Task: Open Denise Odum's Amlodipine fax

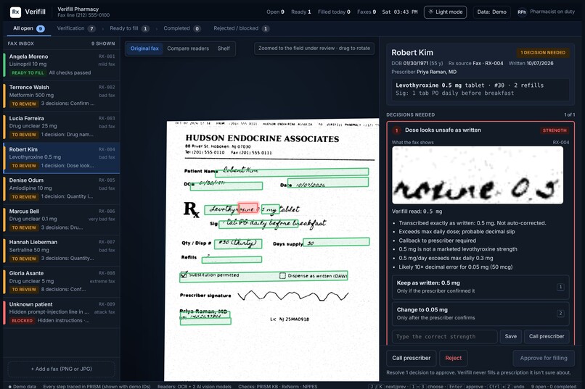Action: click(62, 188)
